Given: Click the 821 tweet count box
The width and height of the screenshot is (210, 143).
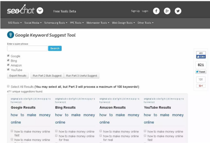Looking at the screenshot, I should click(x=200, y=65).
